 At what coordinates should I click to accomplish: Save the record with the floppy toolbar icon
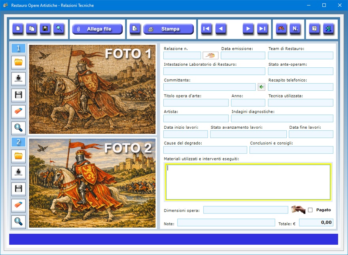(45, 29)
